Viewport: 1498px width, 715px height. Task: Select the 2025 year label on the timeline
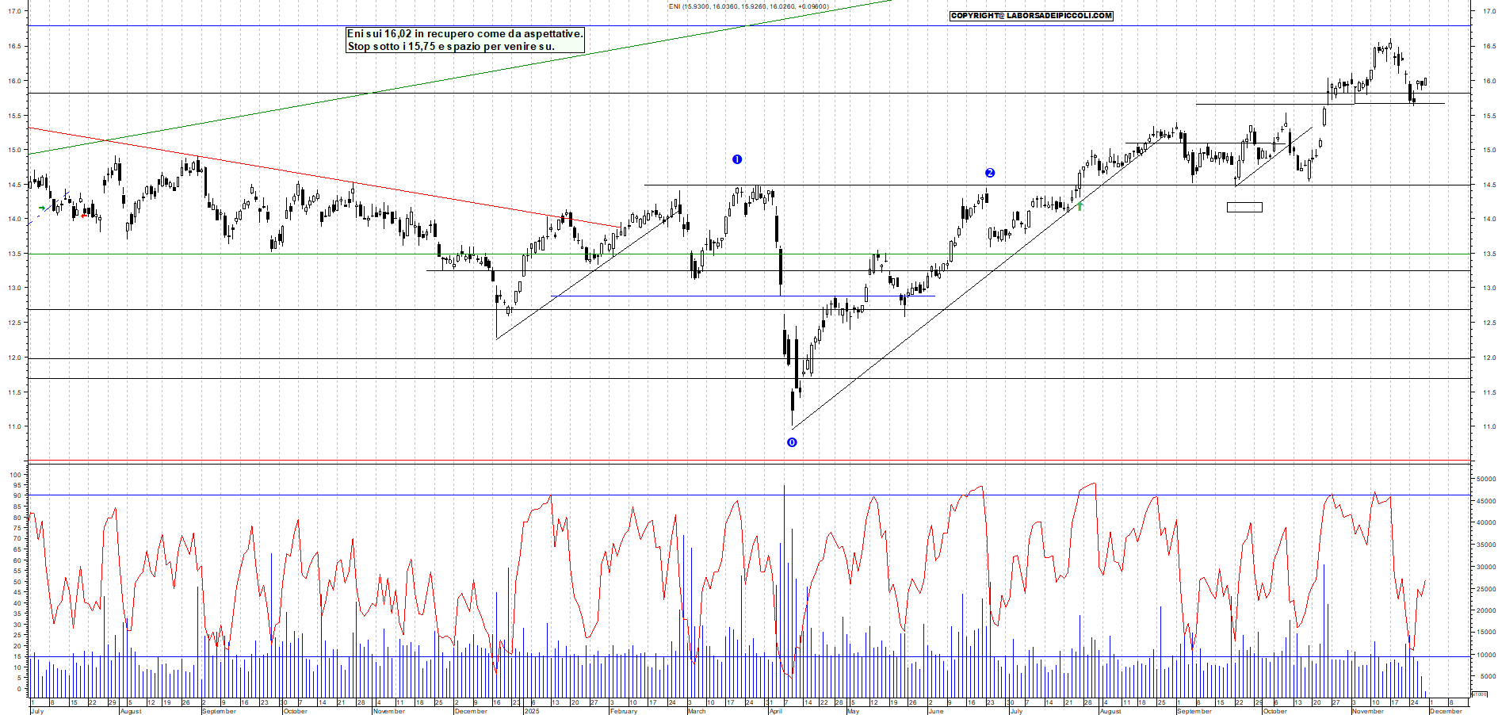(x=529, y=709)
